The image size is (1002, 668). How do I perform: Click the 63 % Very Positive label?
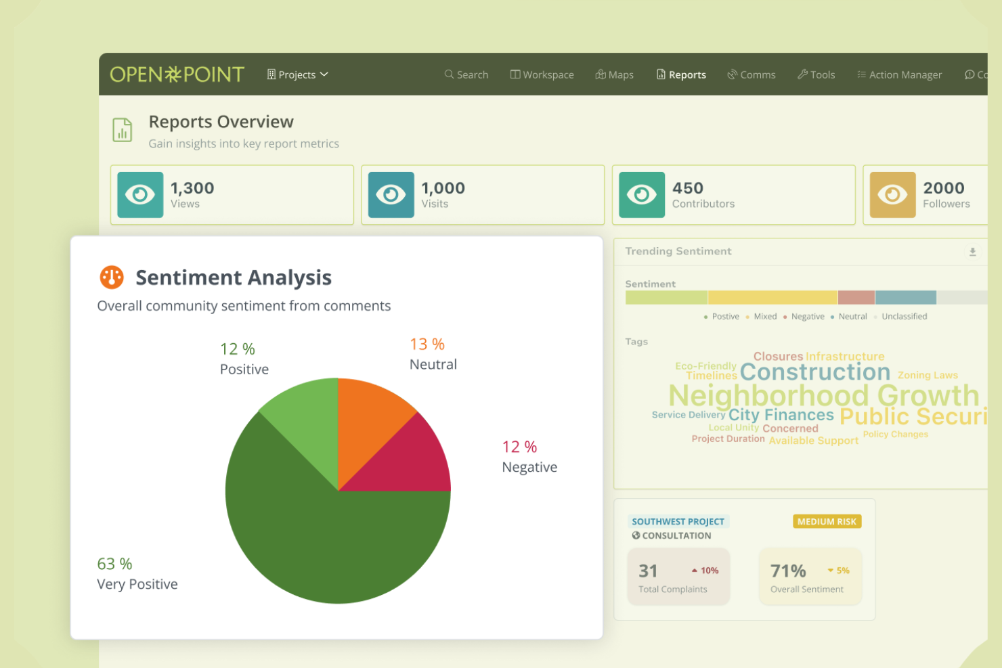tap(137, 574)
